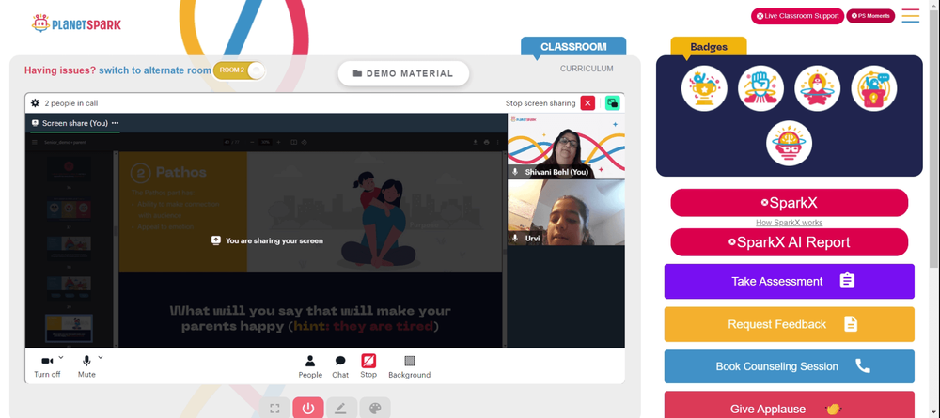Open Background effects

pos(410,366)
